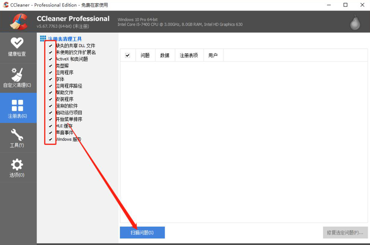Click the 用户 column header
The image size is (370, 245).
213,55
